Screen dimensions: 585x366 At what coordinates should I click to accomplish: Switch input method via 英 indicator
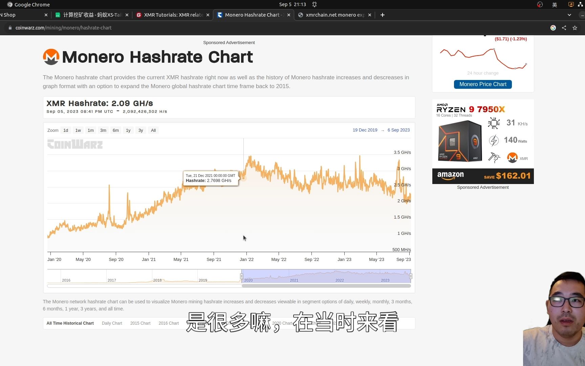pos(555,4)
